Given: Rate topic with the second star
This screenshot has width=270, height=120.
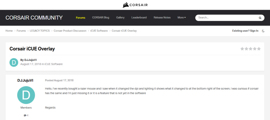Looking at the screenshot, I should (x=247, y=49).
